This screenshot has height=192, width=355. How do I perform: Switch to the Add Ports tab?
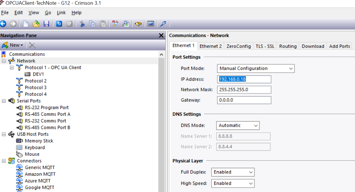[339, 46]
